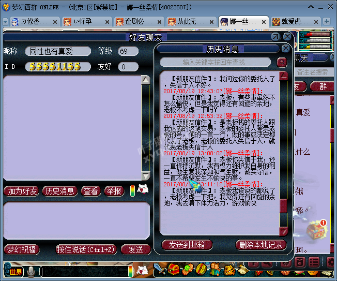This screenshot has height=281, width=337.
Task: Click chat log scroll-down arrow left panel
Action: [x=146, y=176]
